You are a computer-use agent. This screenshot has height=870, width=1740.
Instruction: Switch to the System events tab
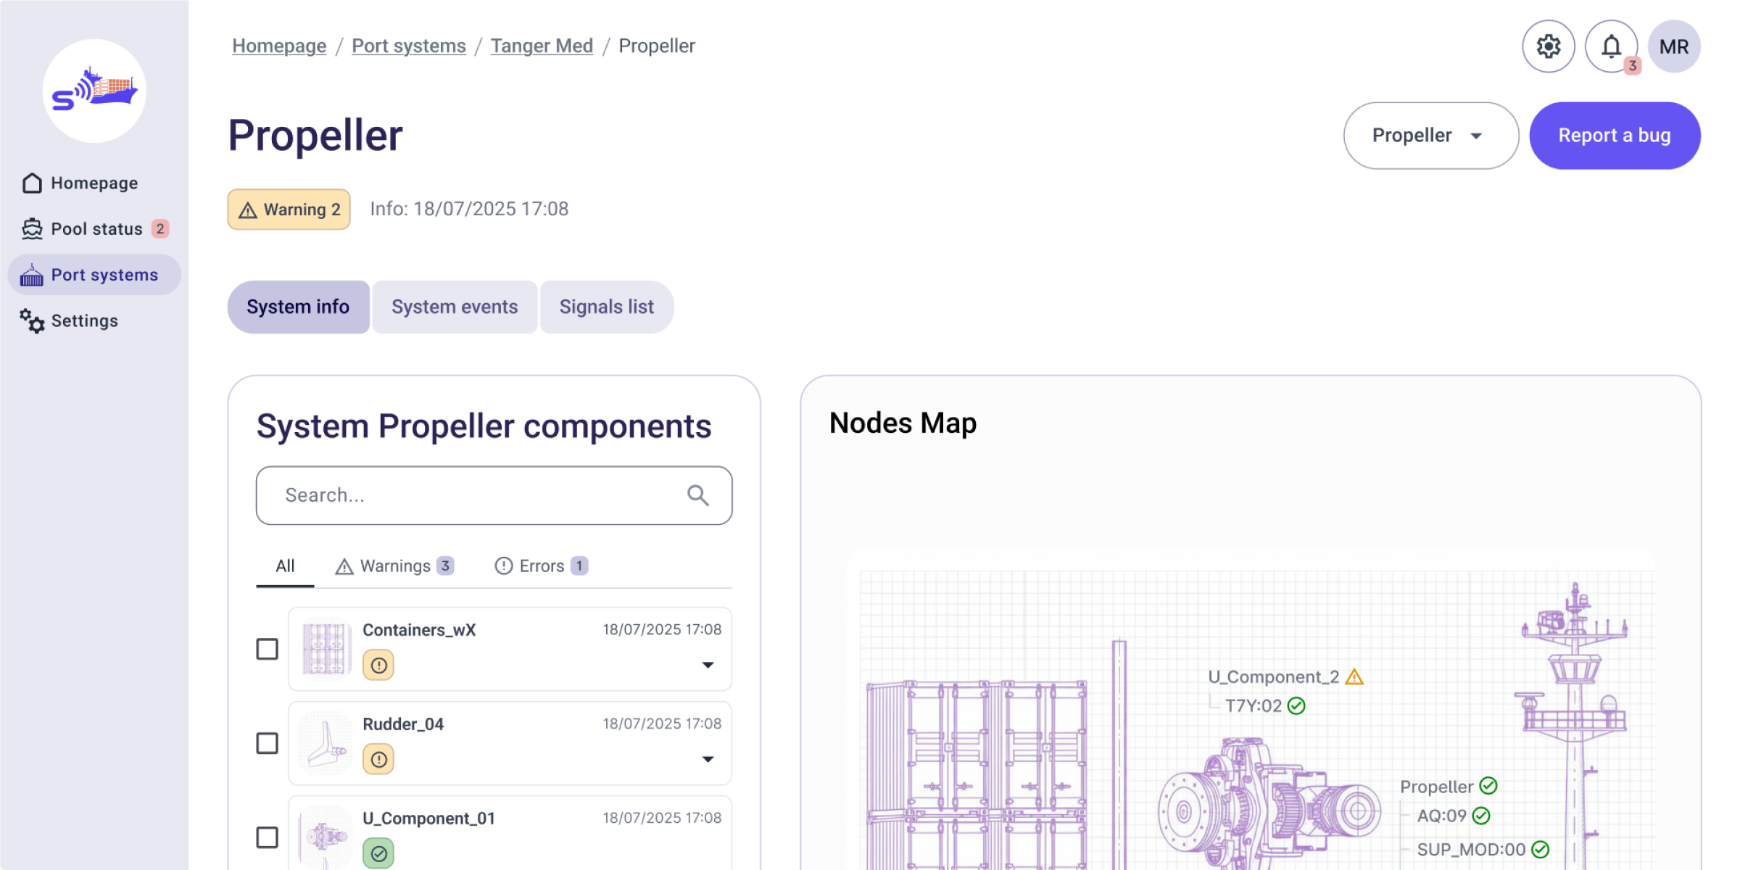coord(455,307)
